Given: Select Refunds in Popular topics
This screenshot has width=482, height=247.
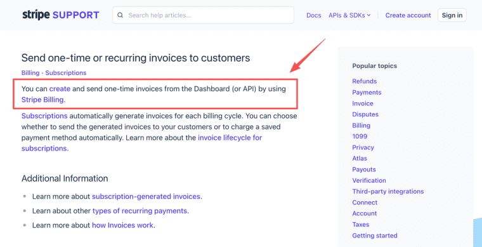Looking at the screenshot, I should click(364, 81).
